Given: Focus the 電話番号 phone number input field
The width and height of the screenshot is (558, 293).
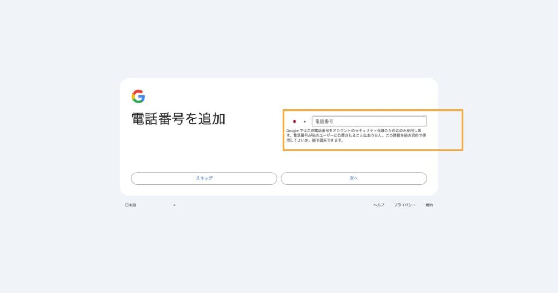Looking at the screenshot, I should point(369,121).
